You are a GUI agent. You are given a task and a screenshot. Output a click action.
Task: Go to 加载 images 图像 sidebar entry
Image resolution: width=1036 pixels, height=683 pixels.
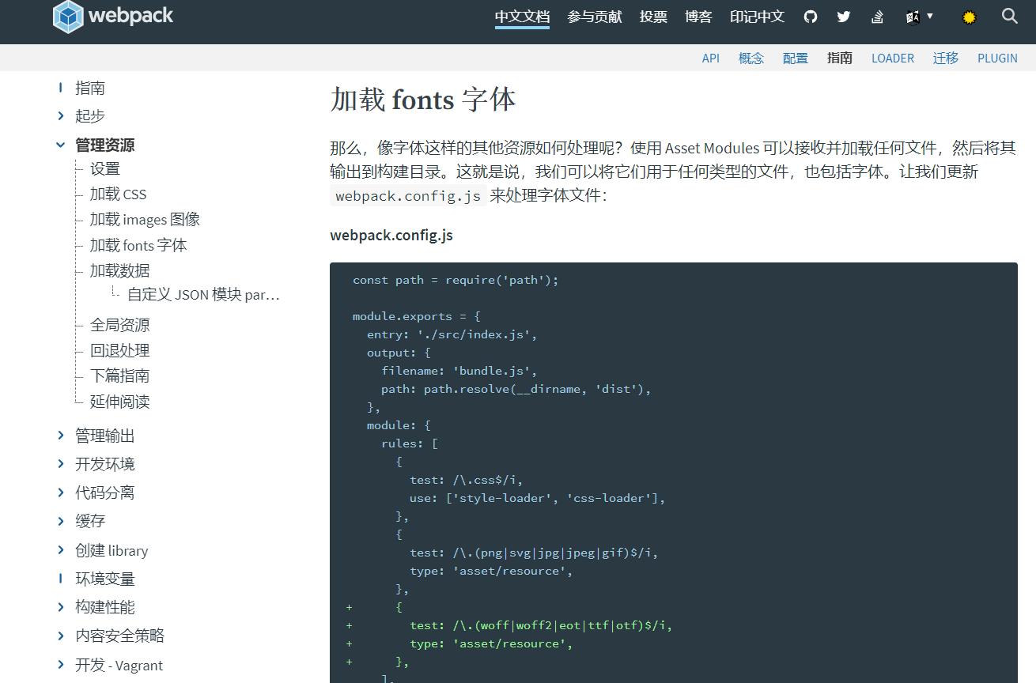click(145, 219)
